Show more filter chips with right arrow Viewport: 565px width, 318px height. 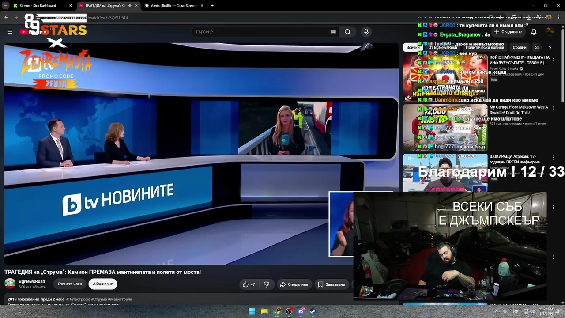(550, 47)
